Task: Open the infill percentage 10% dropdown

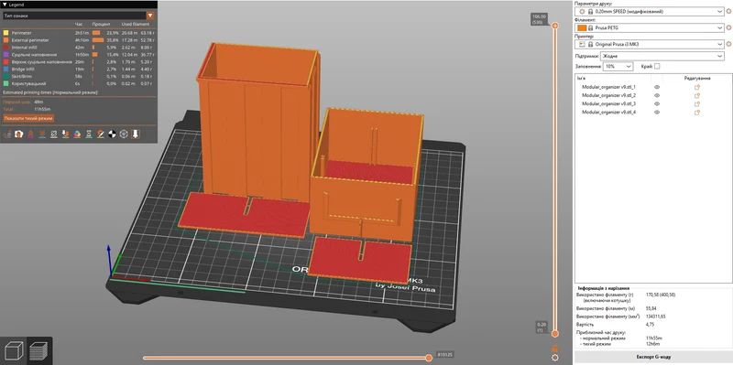Action: (618, 66)
